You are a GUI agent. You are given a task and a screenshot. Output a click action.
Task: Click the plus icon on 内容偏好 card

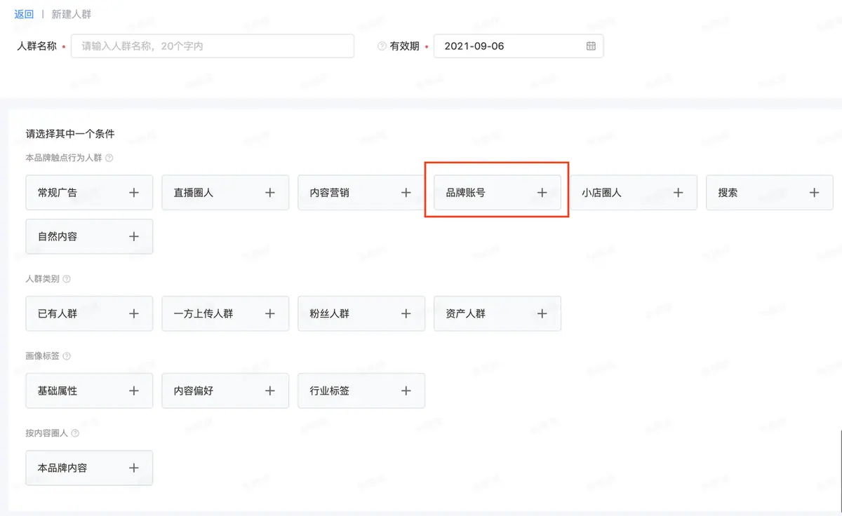(270, 391)
